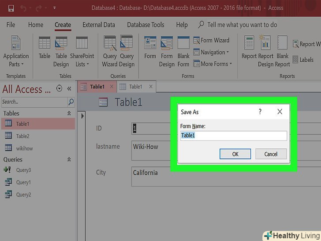
Task: Click the Save icon in title bar
Action: tap(11, 8)
